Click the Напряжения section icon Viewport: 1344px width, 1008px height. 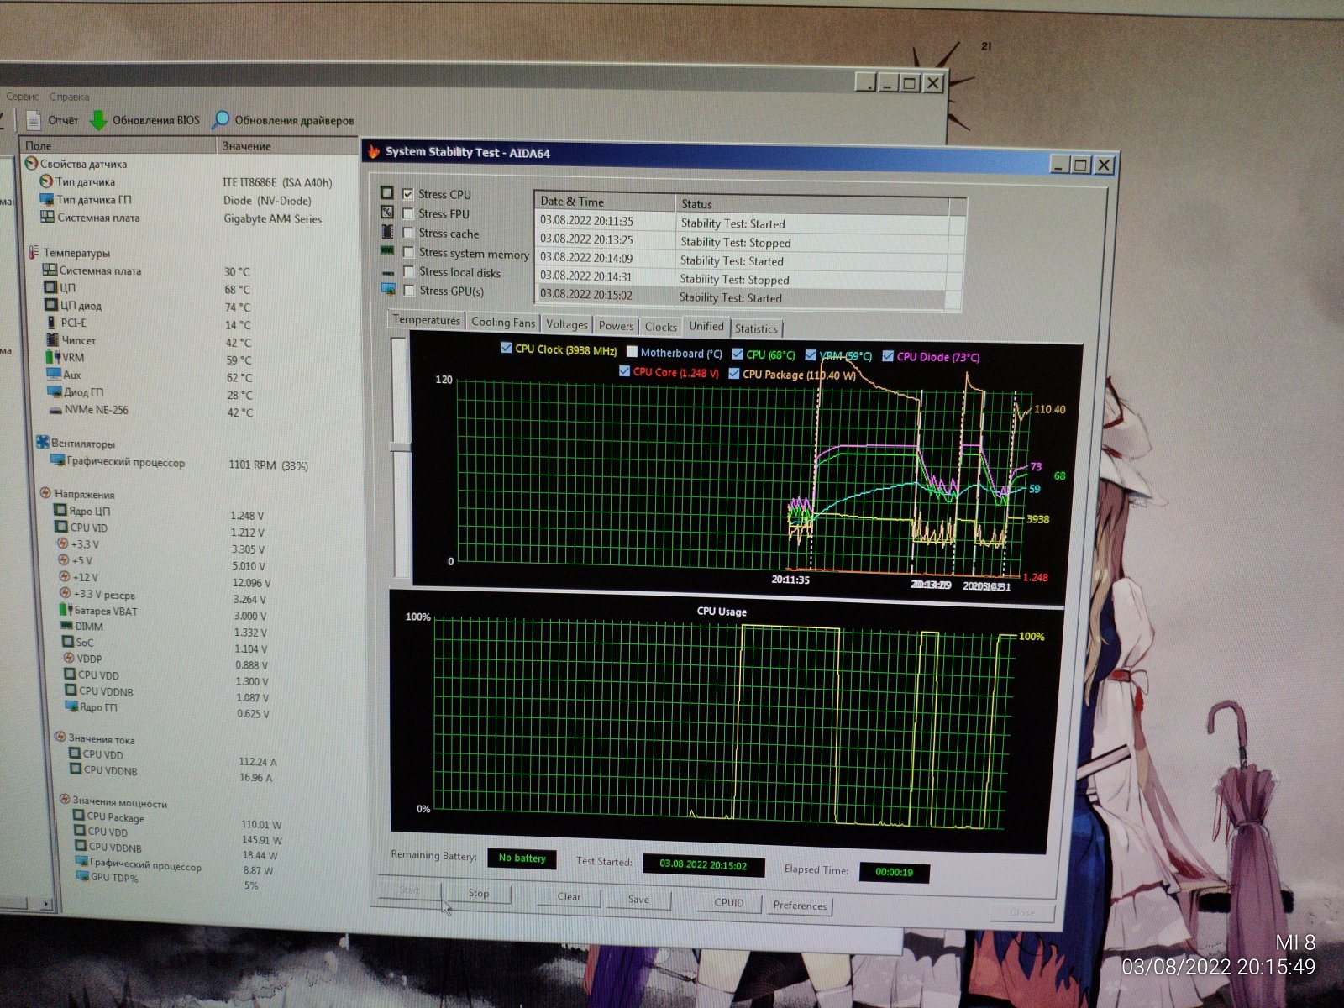coord(45,493)
